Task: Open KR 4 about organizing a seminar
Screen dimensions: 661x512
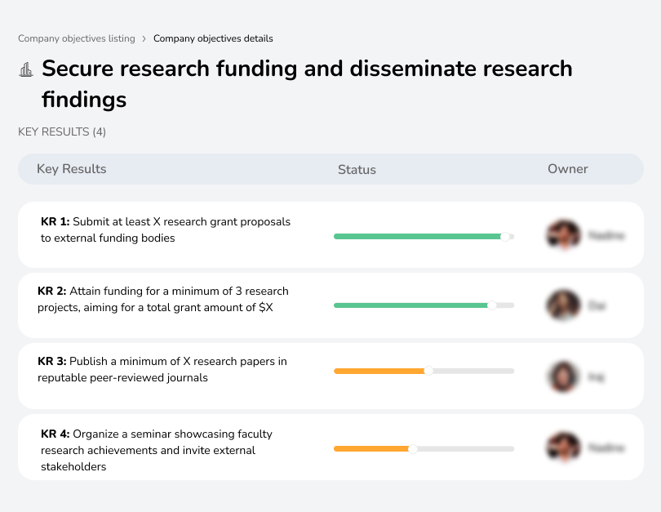Action: click(x=157, y=450)
